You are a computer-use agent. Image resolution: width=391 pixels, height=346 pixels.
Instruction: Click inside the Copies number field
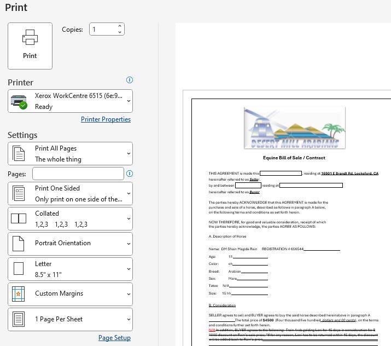(x=103, y=29)
